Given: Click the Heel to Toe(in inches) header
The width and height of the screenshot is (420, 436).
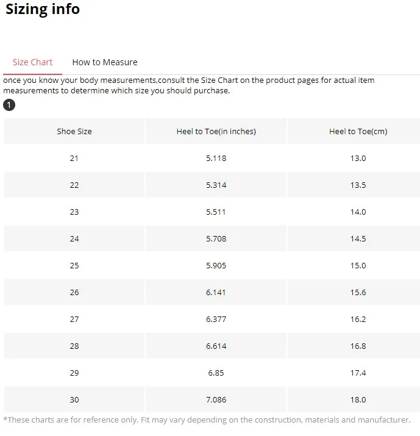Looking at the screenshot, I should [216, 131].
